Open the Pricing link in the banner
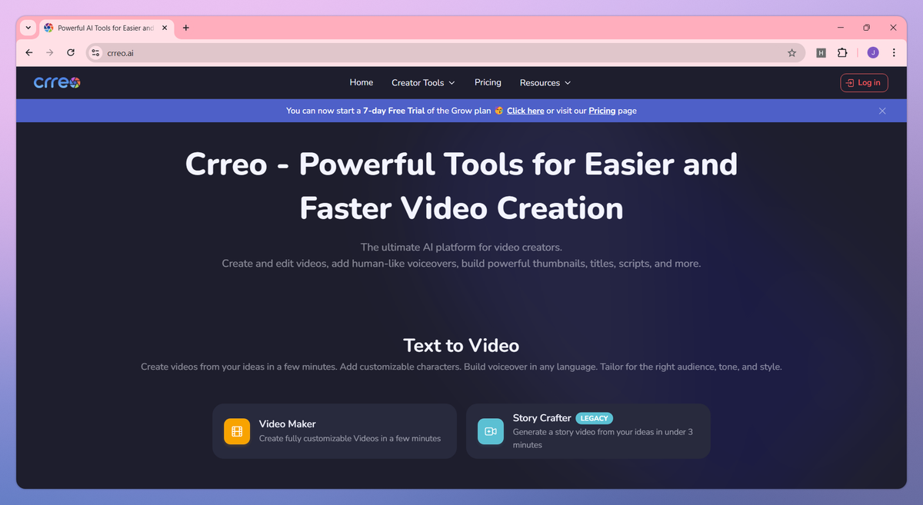Viewport: 923px width, 505px height. pyautogui.click(x=602, y=111)
